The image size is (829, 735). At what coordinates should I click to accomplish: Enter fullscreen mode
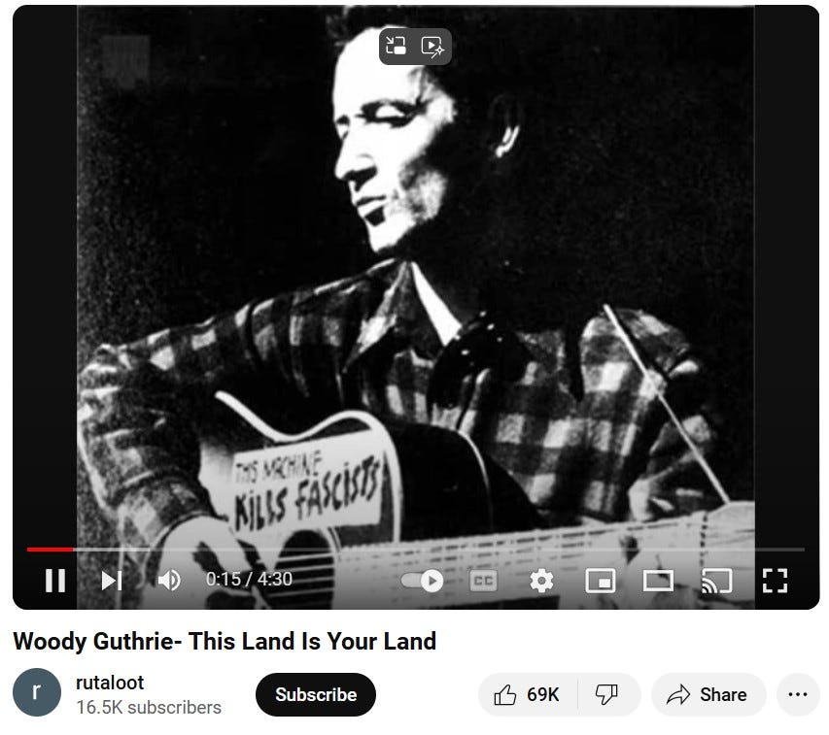click(776, 581)
